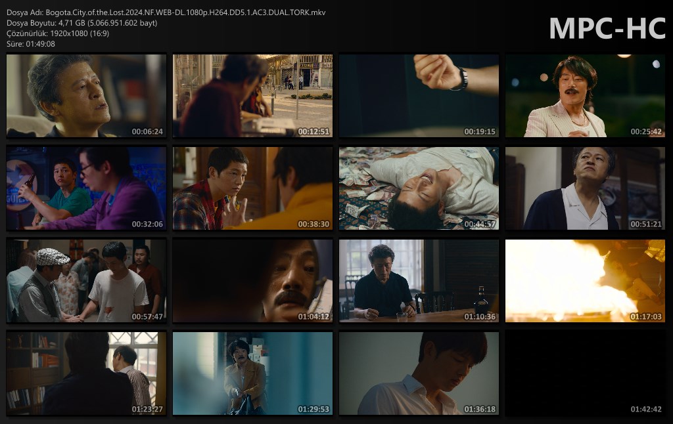Select the thumbnail stamped 00:19:15
This screenshot has width=673, height=424.
tap(419, 96)
